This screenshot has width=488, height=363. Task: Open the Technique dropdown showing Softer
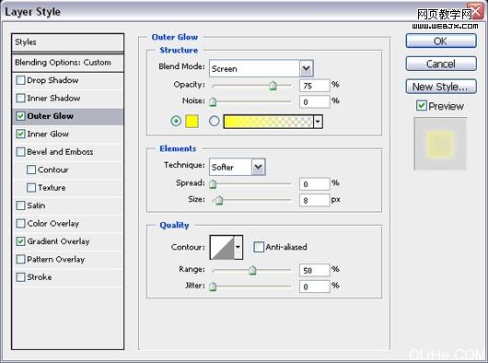[238, 167]
